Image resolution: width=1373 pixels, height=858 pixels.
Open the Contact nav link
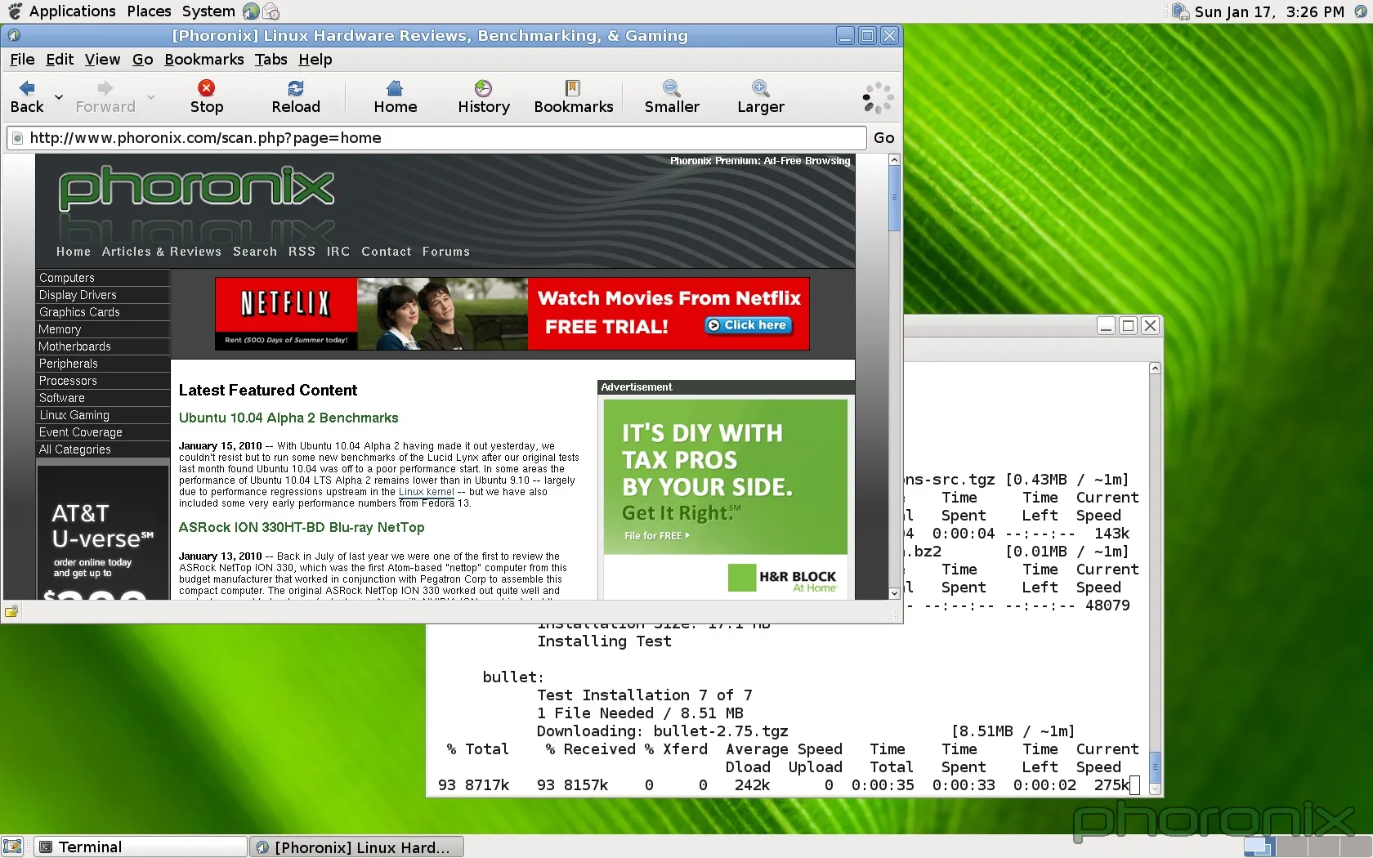pyautogui.click(x=387, y=252)
